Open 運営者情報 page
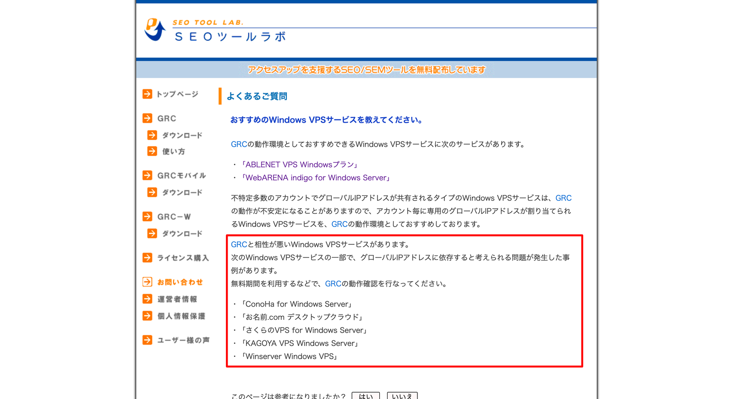 [x=177, y=299]
